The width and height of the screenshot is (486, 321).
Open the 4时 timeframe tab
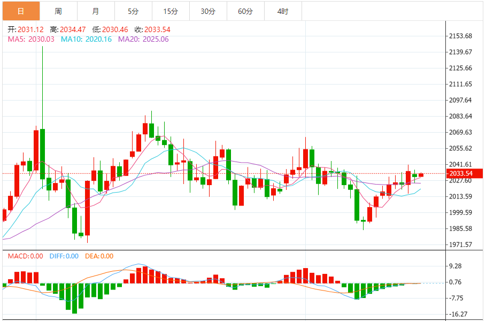pos(283,11)
